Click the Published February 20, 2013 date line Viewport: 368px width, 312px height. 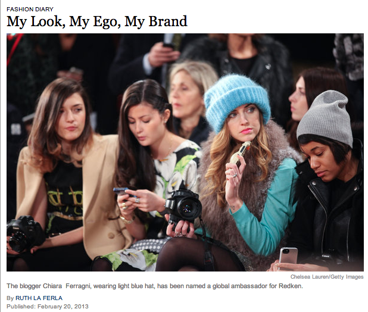(48, 307)
